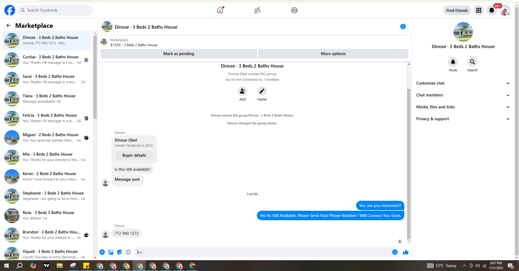This screenshot has height=271, width=519.
Task: Open the Miguel 2 Beds conversation
Action: coord(46,138)
